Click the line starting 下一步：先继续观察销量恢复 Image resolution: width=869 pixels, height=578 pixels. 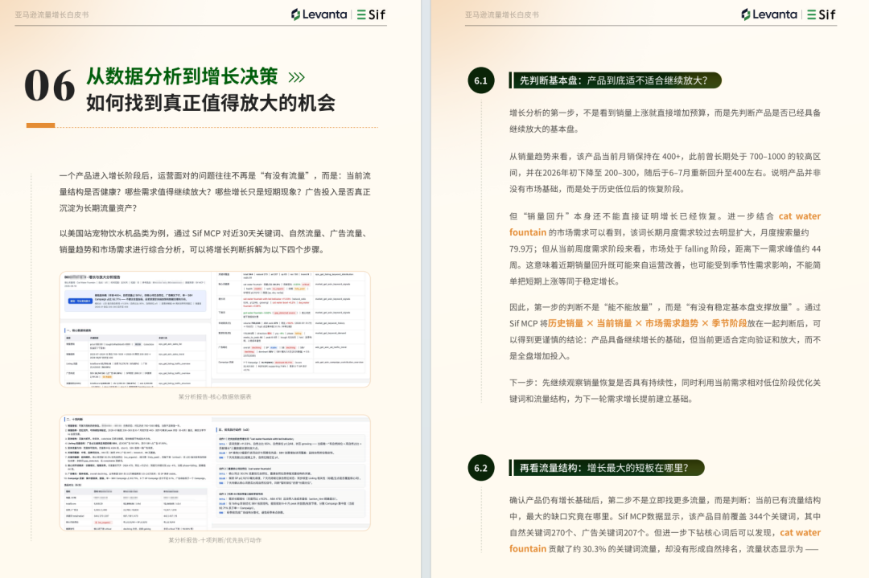(665, 383)
